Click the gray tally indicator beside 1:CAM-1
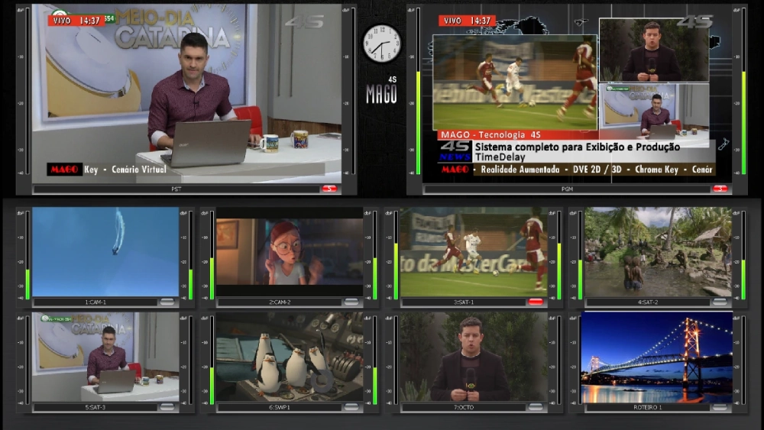 click(167, 302)
